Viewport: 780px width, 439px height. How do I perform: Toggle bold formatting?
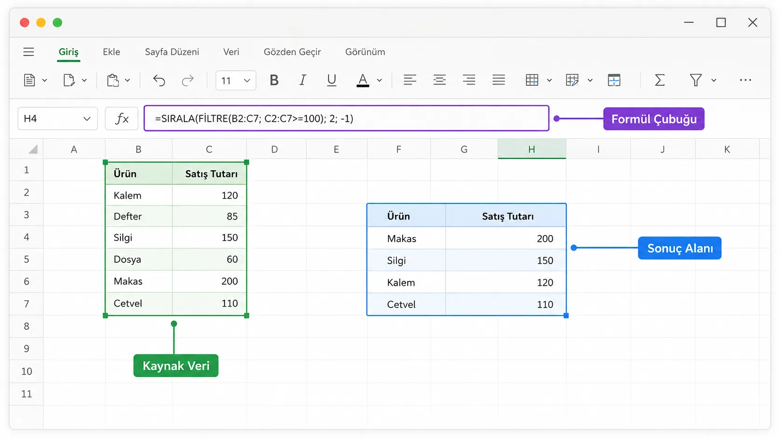[x=274, y=80]
